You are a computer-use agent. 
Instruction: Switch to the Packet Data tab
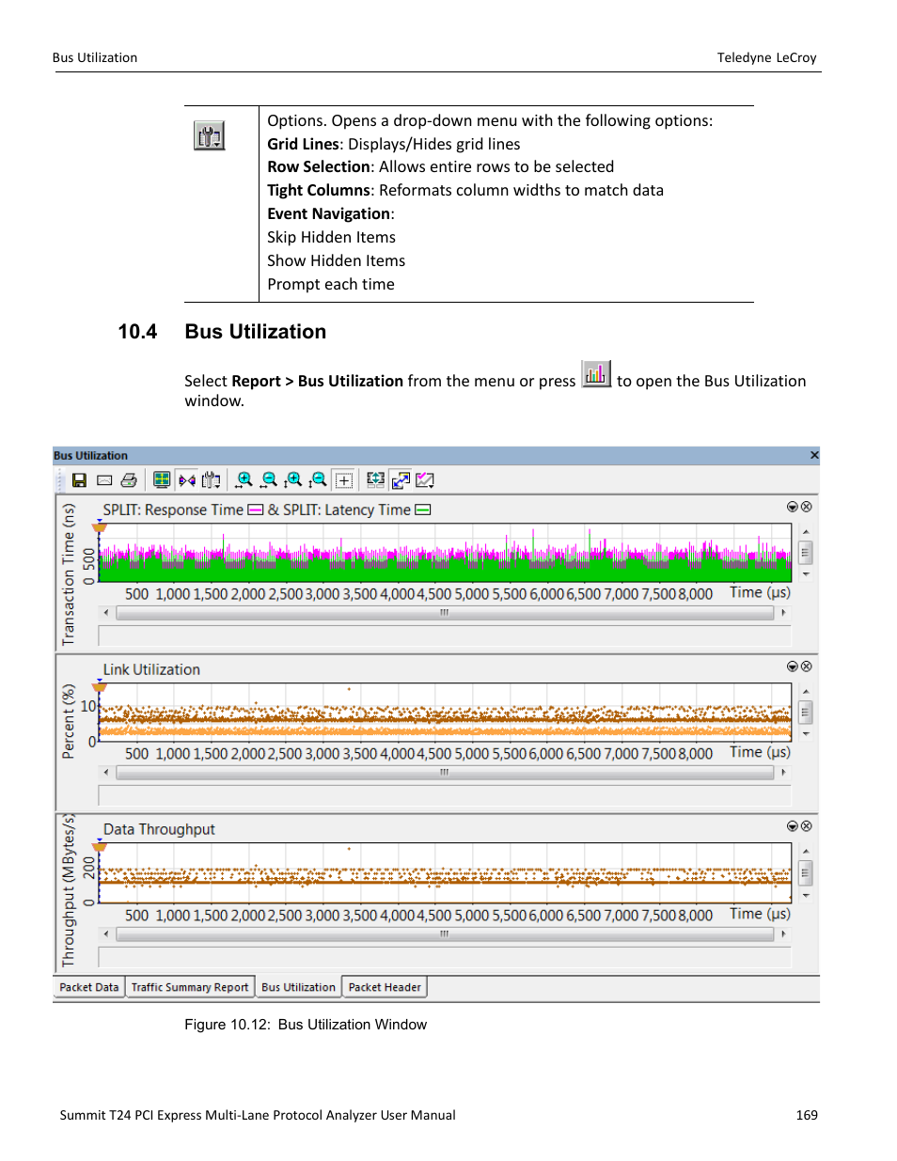point(89,987)
